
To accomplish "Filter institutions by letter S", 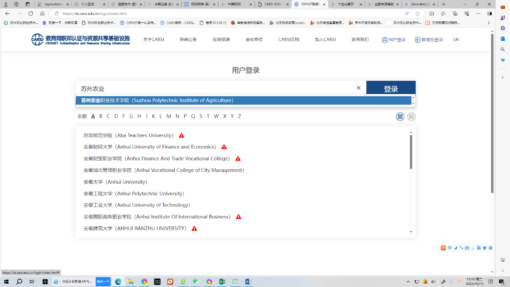I will click(x=201, y=116).
